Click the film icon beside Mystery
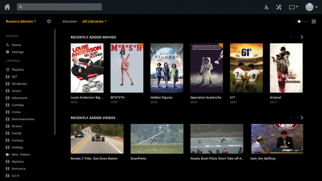This screenshot has height=181, width=322. 8,161
